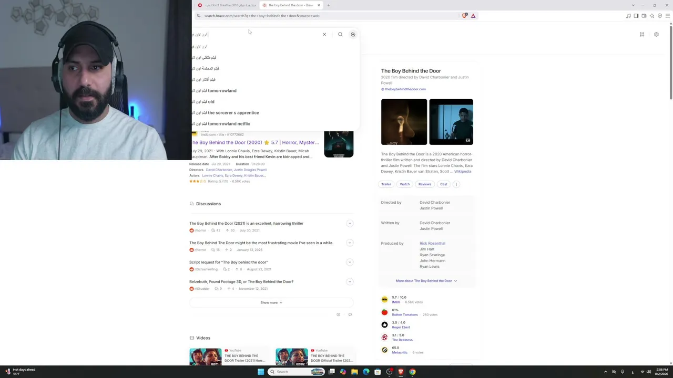Click producer link Rick Rosenthal
This screenshot has width=673, height=378.
(x=432, y=244)
